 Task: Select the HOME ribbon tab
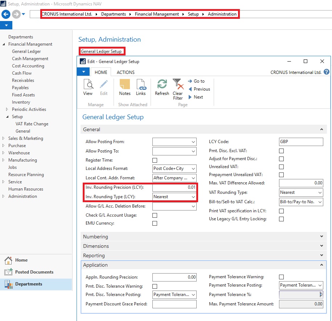pyautogui.click(x=101, y=72)
